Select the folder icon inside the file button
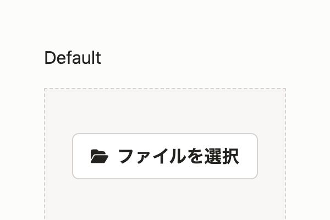 click(x=100, y=156)
